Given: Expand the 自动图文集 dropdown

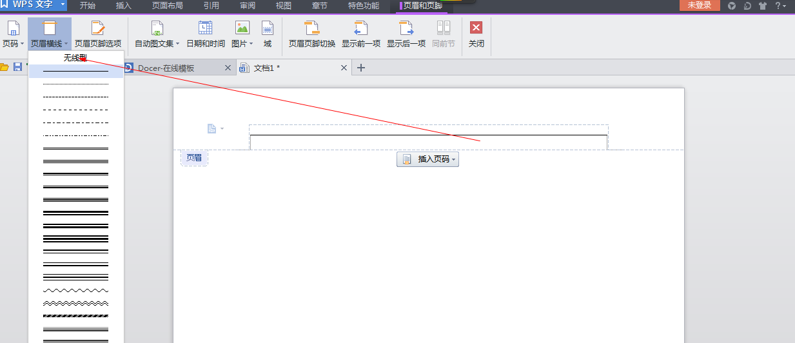Looking at the screenshot, I should pos(157,44).
